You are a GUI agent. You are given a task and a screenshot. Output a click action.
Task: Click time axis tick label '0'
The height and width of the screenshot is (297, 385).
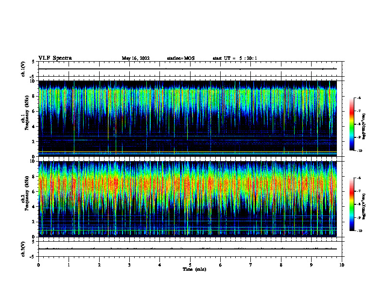click(x=38, y=265)
